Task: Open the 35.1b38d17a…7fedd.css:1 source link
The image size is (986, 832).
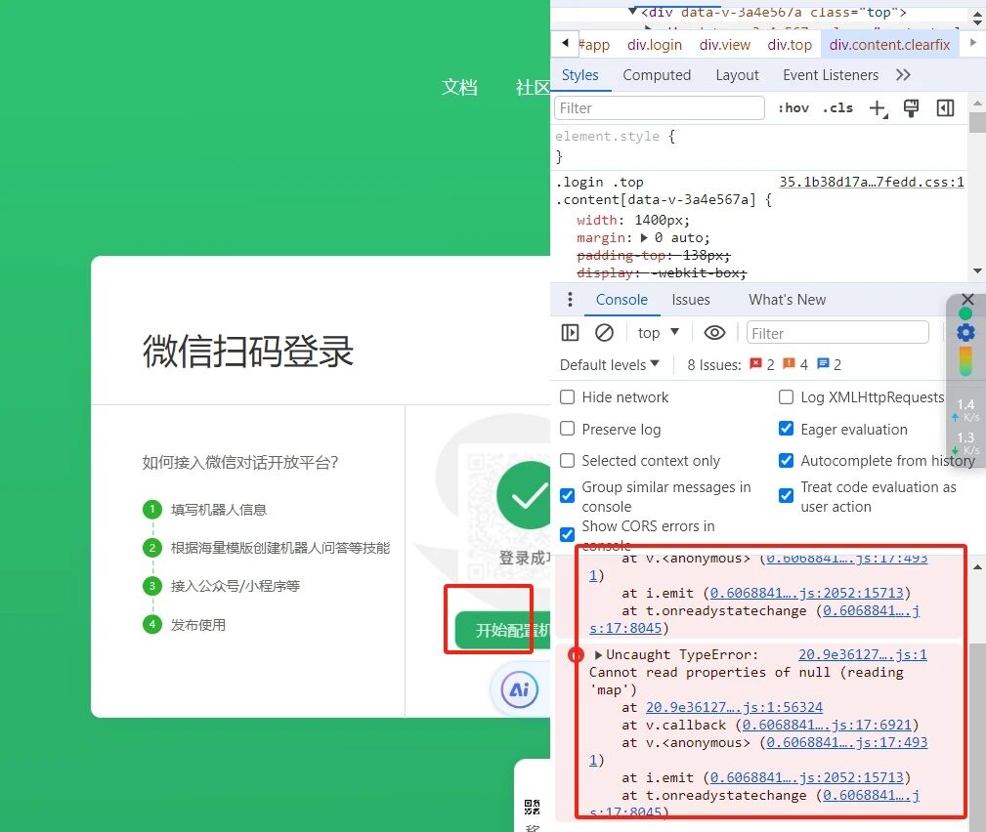Action: (x=872, y=182)
